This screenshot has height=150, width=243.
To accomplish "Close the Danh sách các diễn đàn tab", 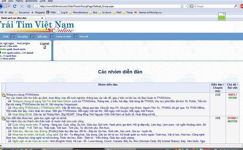I will pyautogui.click(x=42, y=18).
